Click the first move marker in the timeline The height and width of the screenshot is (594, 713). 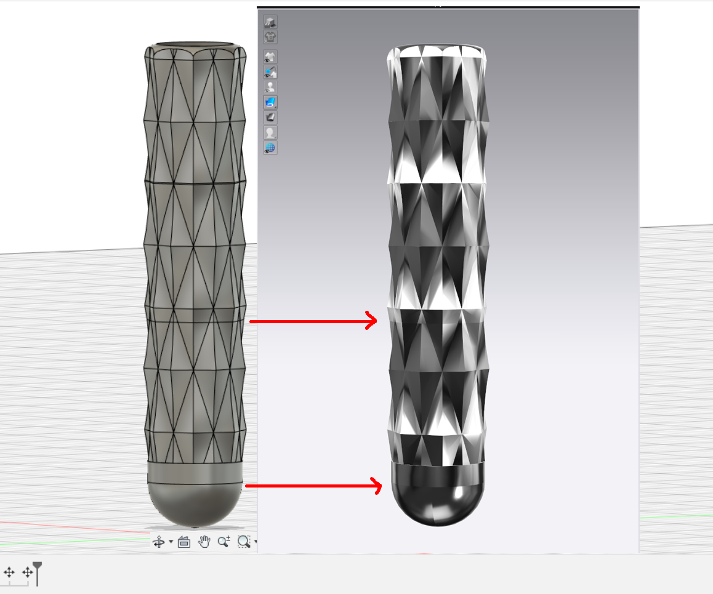9,572
